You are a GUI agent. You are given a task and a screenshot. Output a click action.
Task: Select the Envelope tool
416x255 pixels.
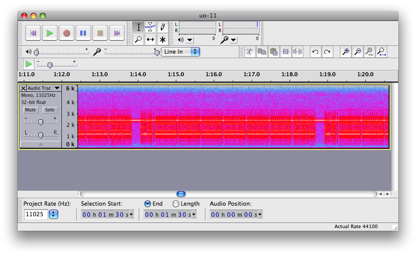pos(150,27)
